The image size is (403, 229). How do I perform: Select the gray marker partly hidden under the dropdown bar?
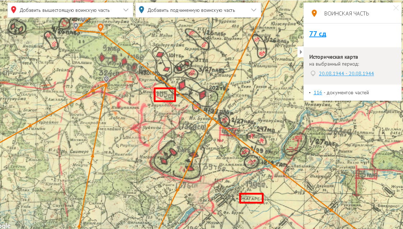click(83, 19)
